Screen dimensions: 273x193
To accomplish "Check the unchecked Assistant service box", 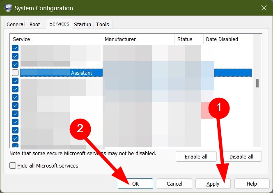I will point(15,73).
